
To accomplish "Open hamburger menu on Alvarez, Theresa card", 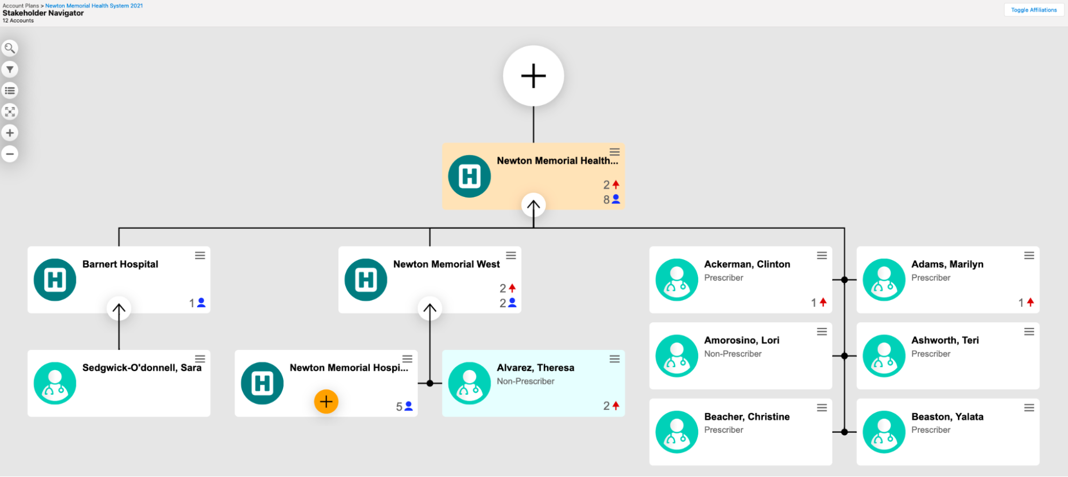I will point(614,359).
